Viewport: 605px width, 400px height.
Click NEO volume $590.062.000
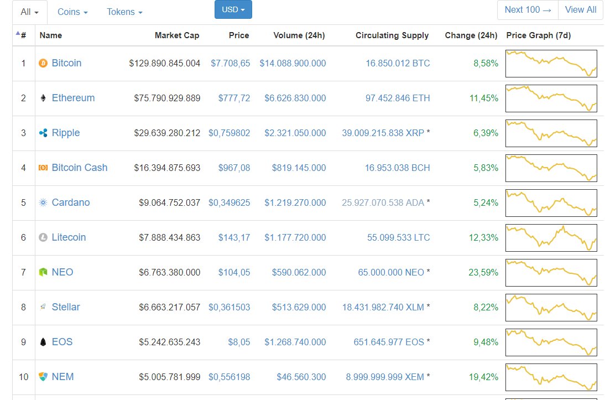(x=299, y=273)
